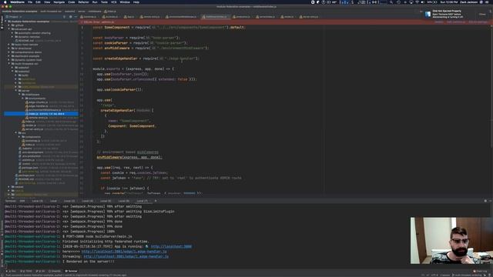Click the webcam overlay thumbnail
This screenshot has height=277, width=493.
pos(451,241)
